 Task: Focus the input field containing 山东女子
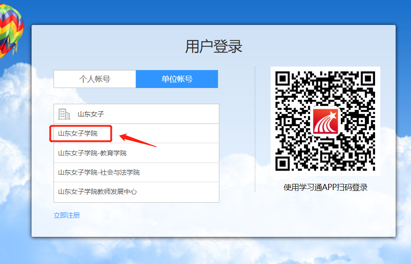click(145, 114)
